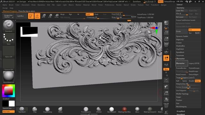Toggle Alternate below SwitchColor
The image size is (205, 115).
(x=9, y=111)
